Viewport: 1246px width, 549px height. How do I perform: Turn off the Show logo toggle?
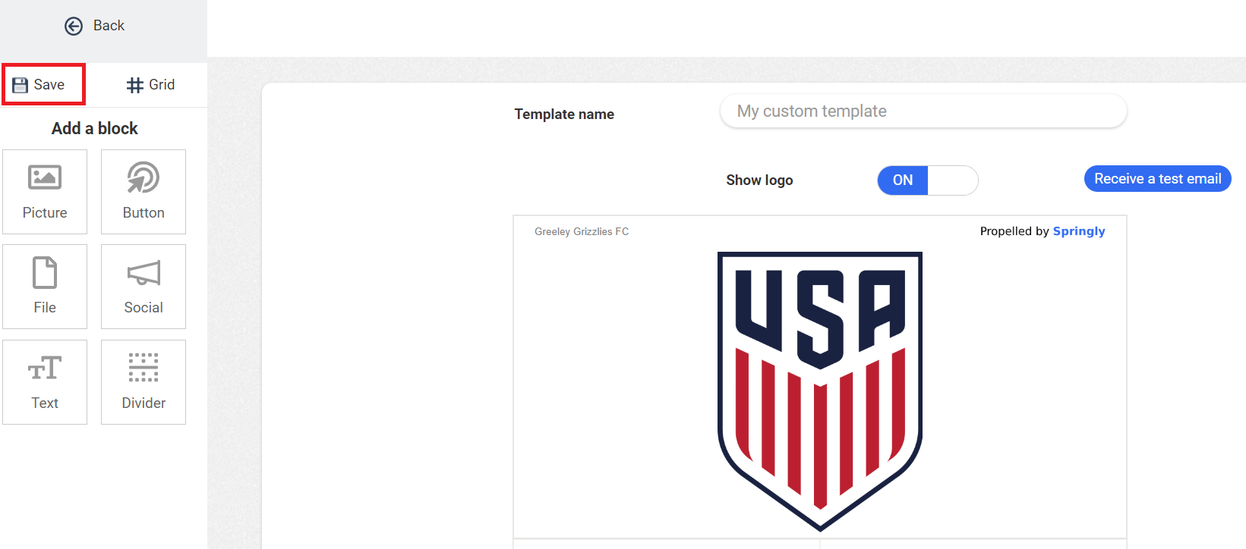tap(926, 180)
